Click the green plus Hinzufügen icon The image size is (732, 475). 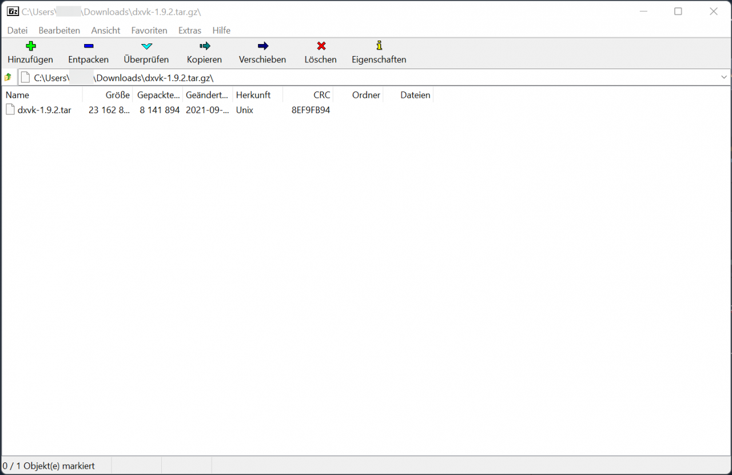point(31,46)
